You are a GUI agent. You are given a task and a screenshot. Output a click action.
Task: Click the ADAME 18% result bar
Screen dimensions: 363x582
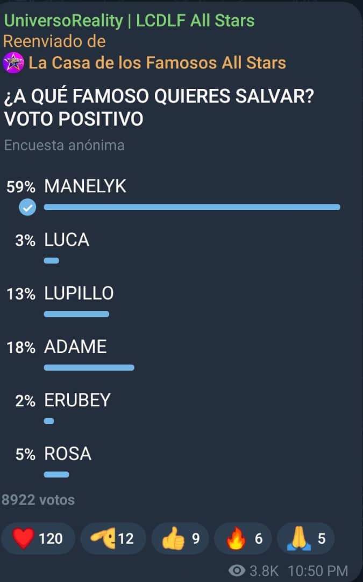(89, 368)
